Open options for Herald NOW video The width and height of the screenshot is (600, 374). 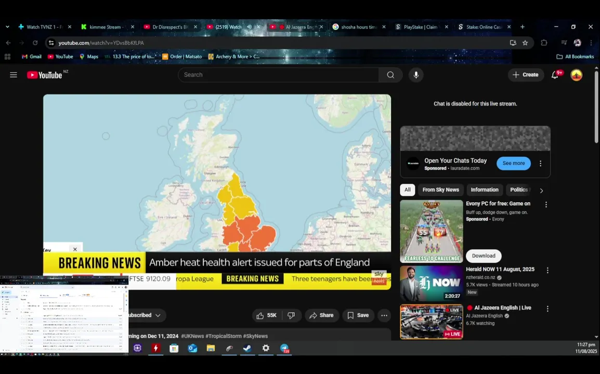point(547,270)
